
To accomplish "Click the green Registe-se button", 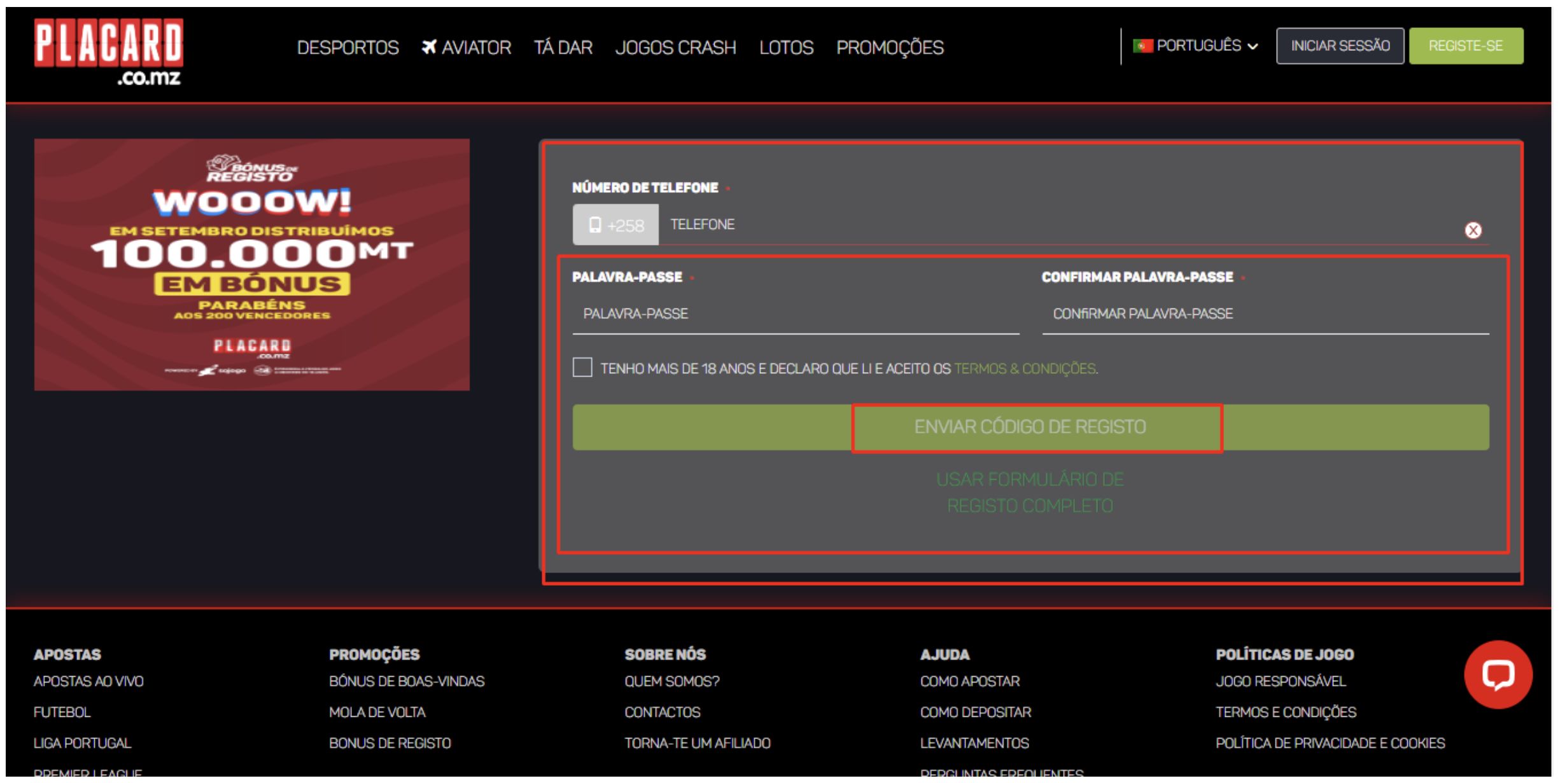I will point(1466,46).
